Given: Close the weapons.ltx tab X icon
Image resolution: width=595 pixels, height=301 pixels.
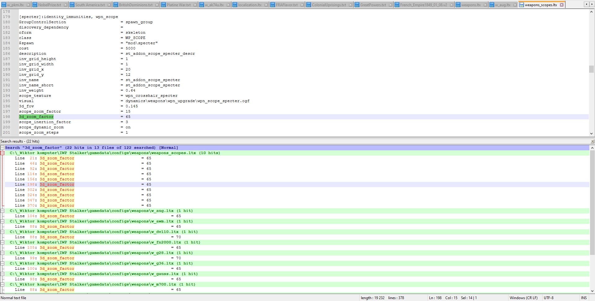Looking at the screenshot, I should (x=486, y=5).
